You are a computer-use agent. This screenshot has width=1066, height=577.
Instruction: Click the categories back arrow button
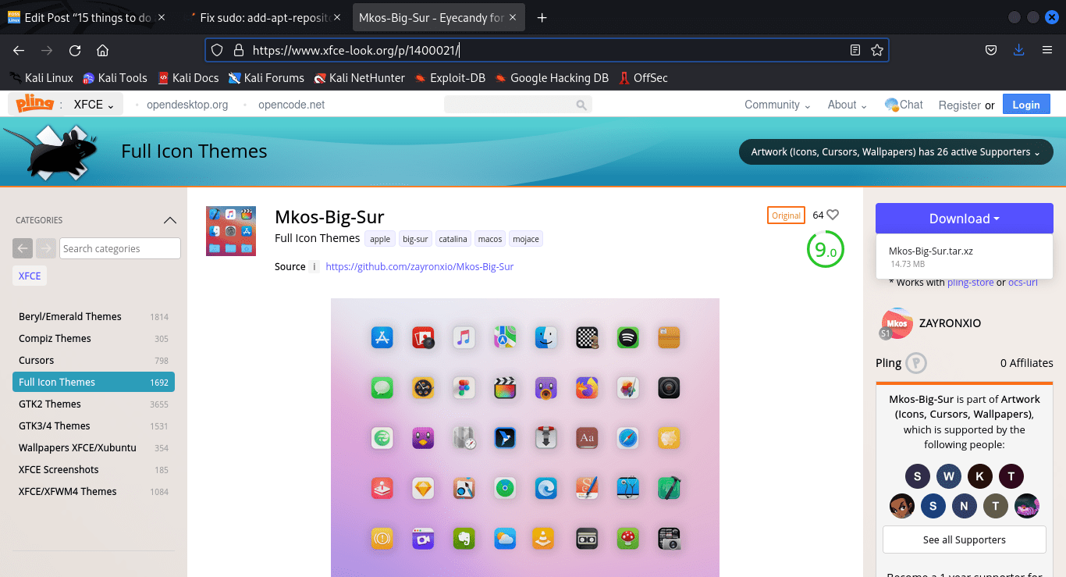23,248
